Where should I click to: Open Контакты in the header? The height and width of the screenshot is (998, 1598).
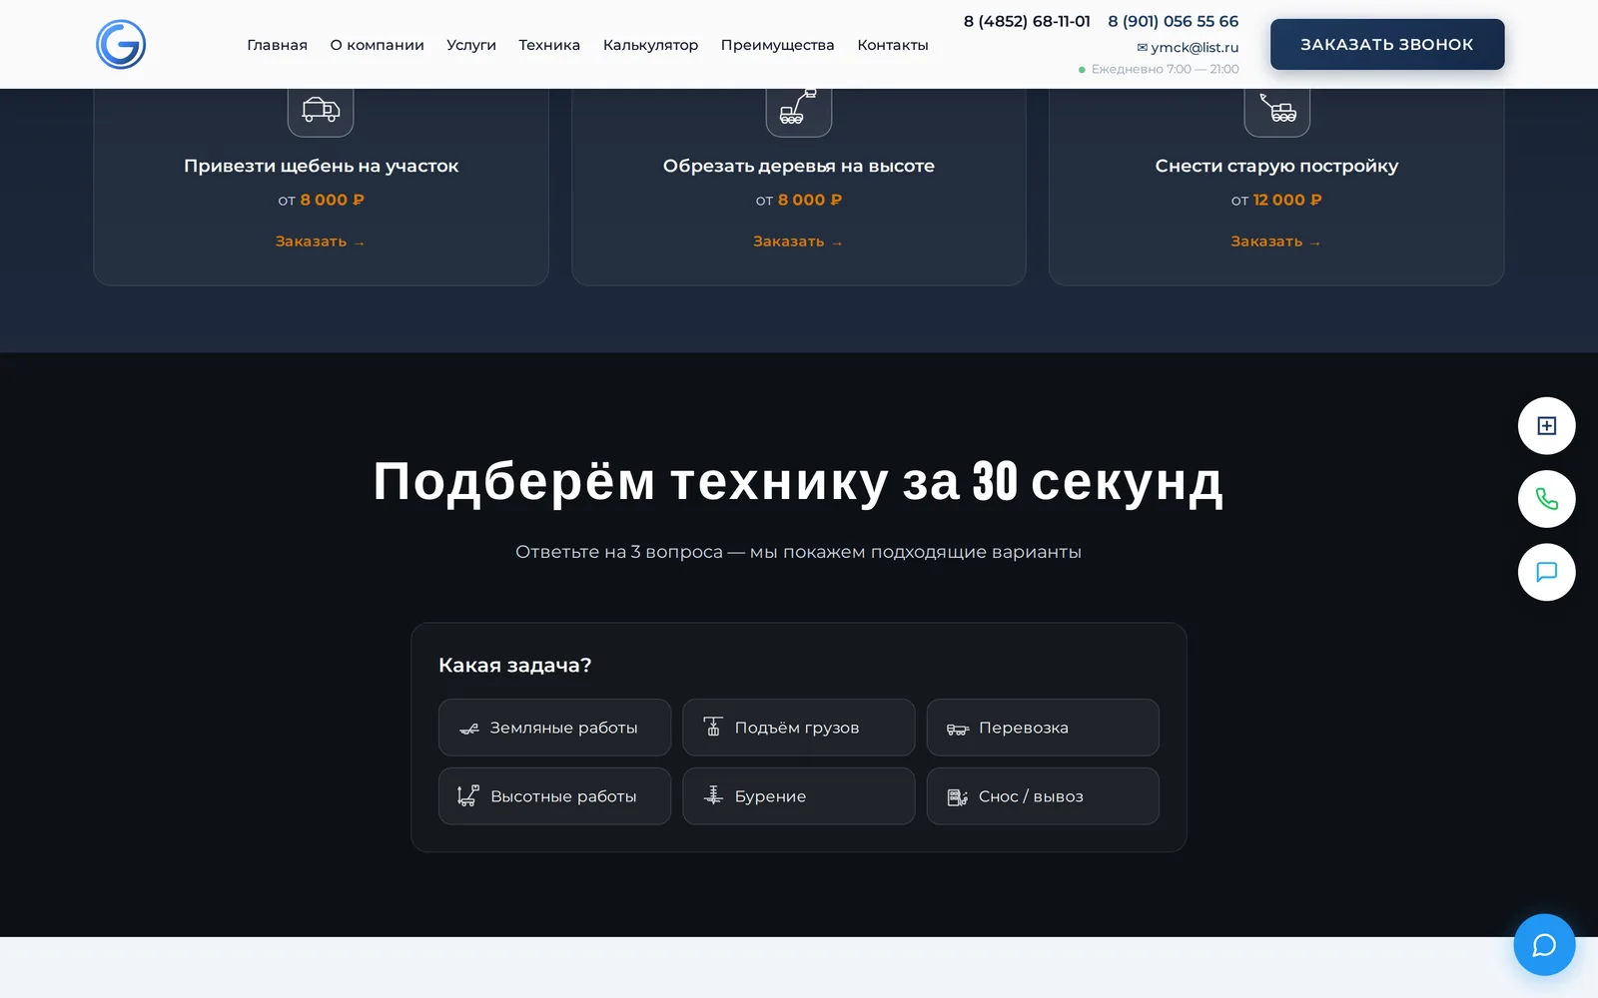pos(893,45)
